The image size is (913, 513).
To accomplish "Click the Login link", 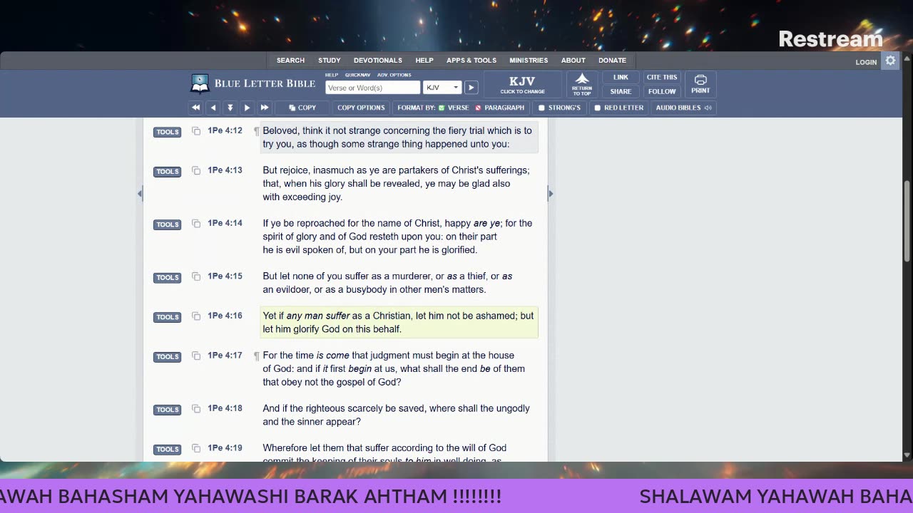I will coord(866,62).
